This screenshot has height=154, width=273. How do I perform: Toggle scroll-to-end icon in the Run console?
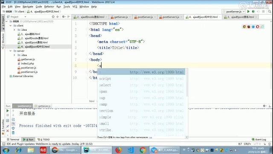(x=13, y=124)
